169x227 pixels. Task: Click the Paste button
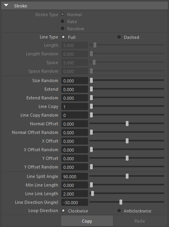click(140, 221)
